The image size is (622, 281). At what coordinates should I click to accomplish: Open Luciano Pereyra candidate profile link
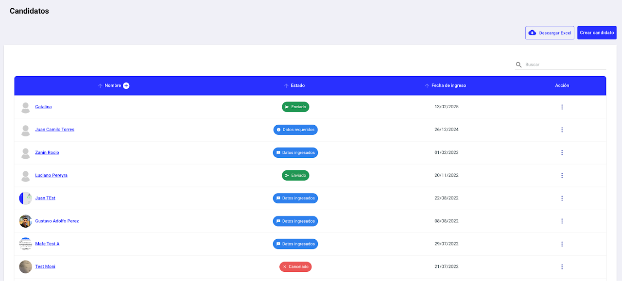tap(51, 175)
